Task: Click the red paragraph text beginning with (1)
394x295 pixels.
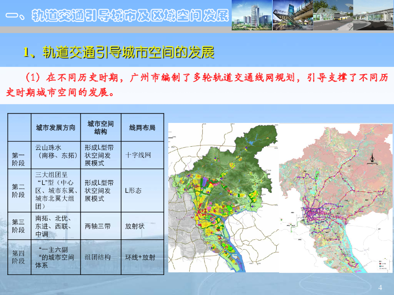Action: pyautogui.click(x=197, y=85)
